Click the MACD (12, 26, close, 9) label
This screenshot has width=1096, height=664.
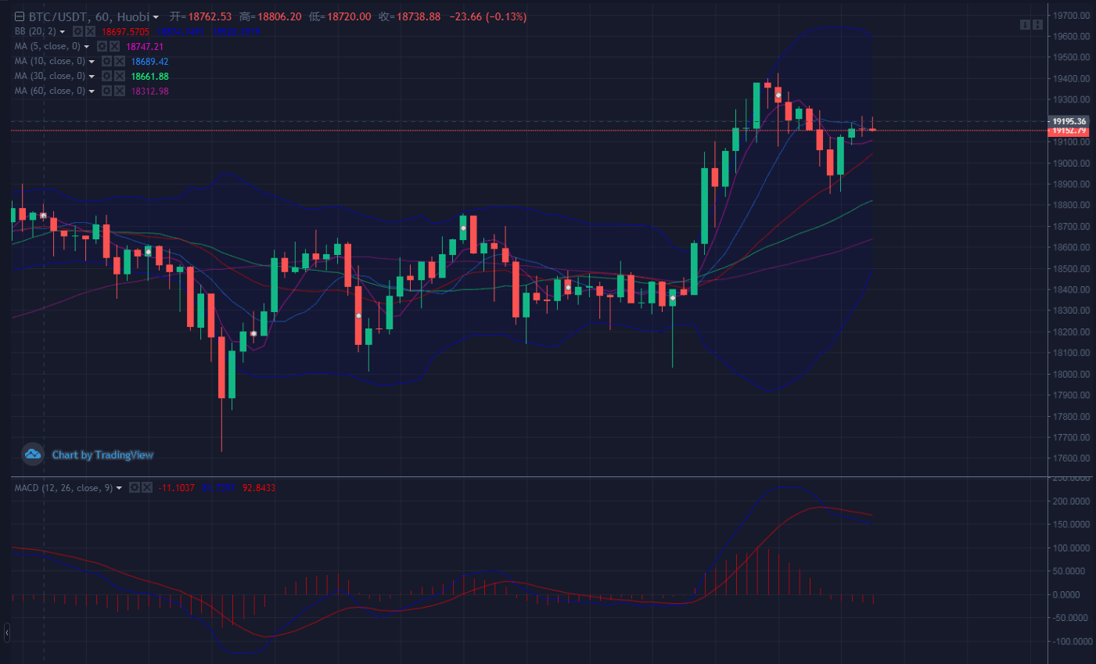pyautogui.click(x=63, y=487)
